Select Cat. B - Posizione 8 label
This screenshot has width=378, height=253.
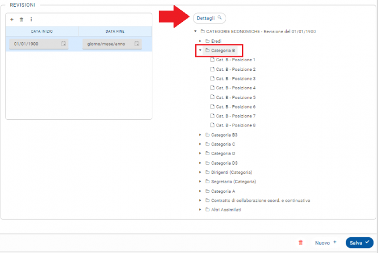pos(236,125)
